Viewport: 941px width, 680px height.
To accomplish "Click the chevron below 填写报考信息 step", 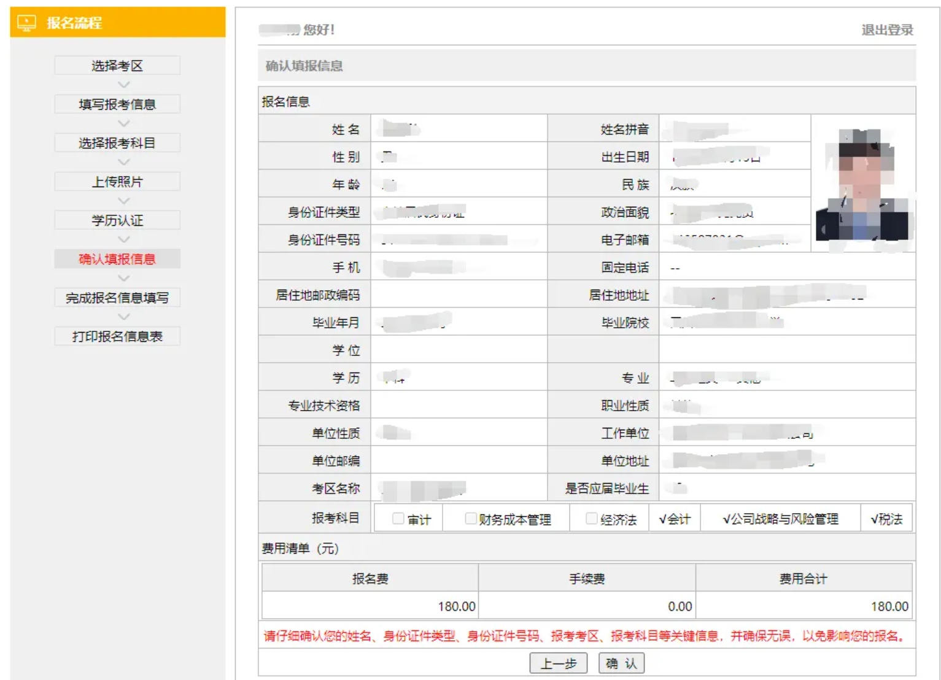I will click(123, 123).
